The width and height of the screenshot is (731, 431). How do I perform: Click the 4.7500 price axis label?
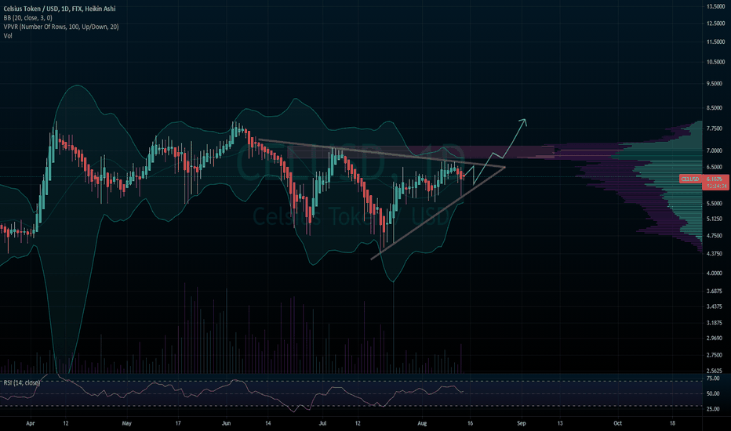pos(715,236)
